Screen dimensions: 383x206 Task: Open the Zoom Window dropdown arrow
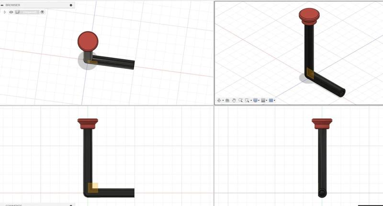(251, 100)
